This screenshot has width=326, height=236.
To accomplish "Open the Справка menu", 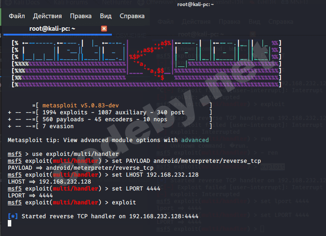I will click(132, 16).
